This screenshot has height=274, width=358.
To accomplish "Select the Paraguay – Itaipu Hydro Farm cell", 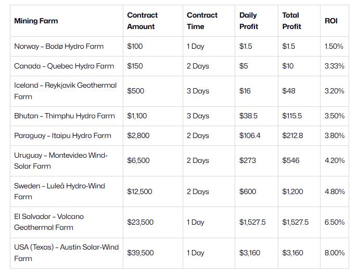I will coord(62,136).
